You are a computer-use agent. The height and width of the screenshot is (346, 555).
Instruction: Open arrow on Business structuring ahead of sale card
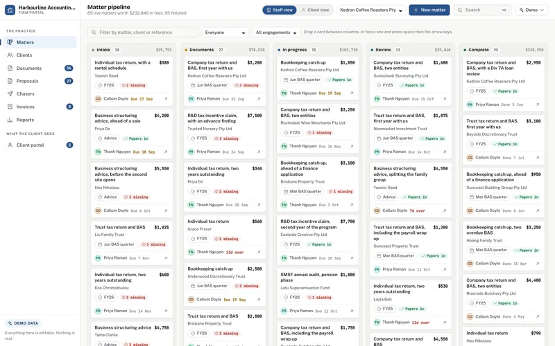tap(166, 152)
